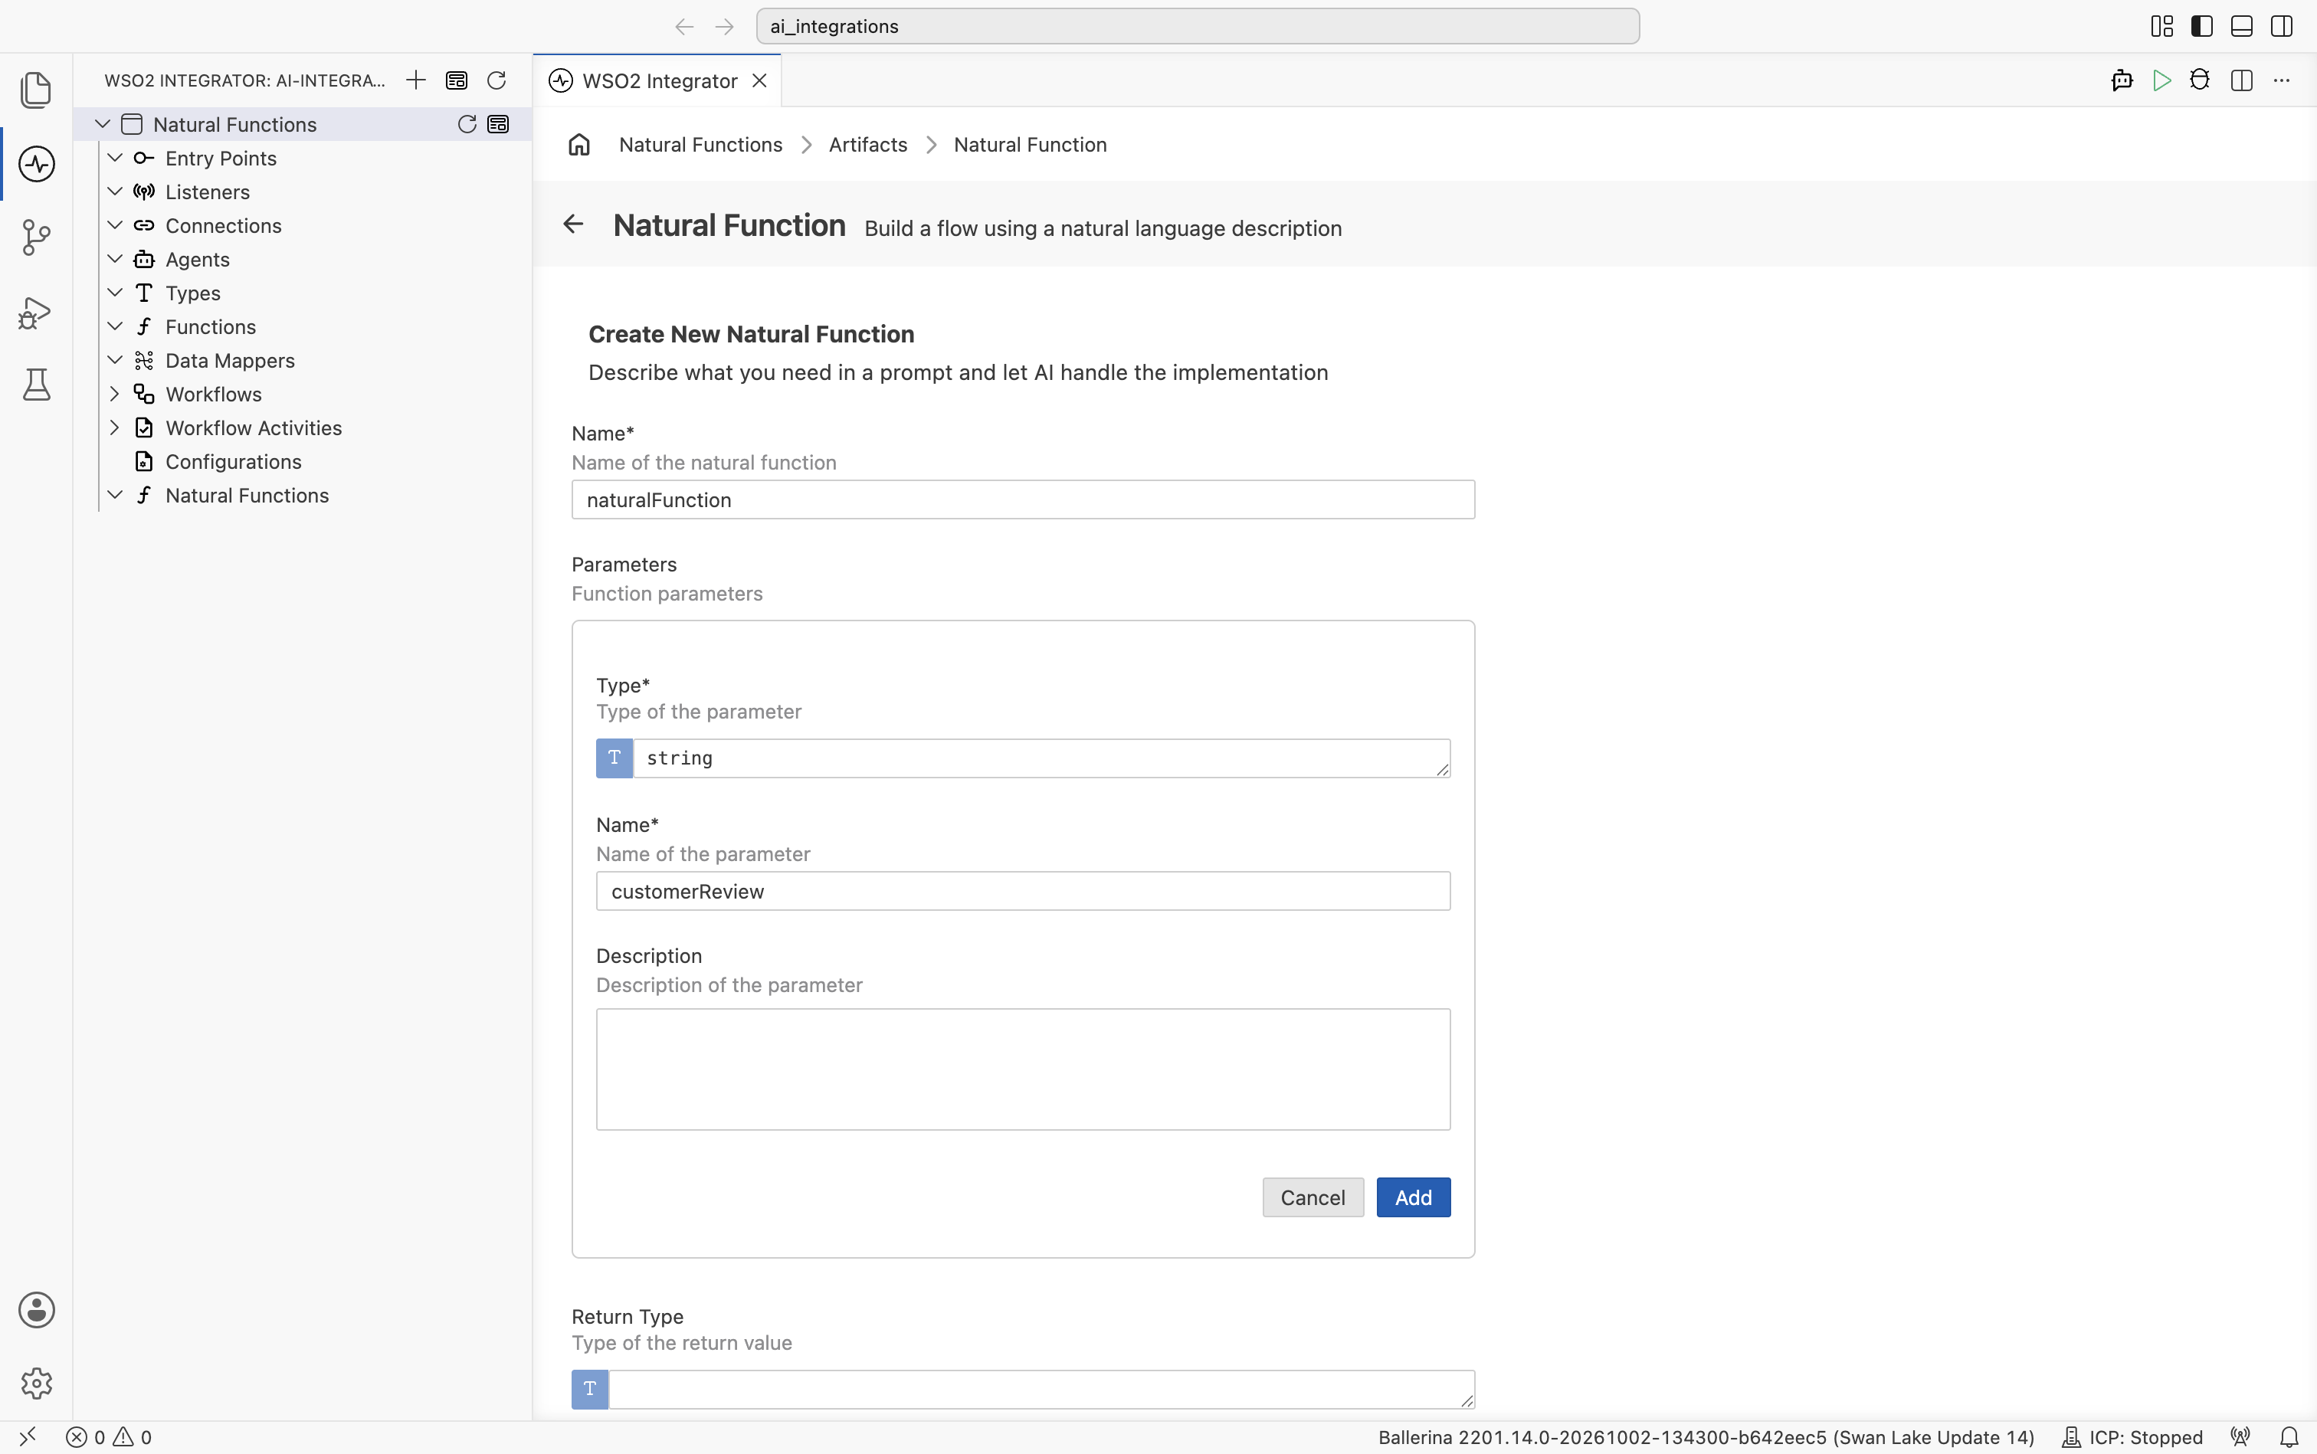The width and height of the screenshot is (2317, 1454).
Task: Click Add to save the parameter
Action: click(1413, 1197)
